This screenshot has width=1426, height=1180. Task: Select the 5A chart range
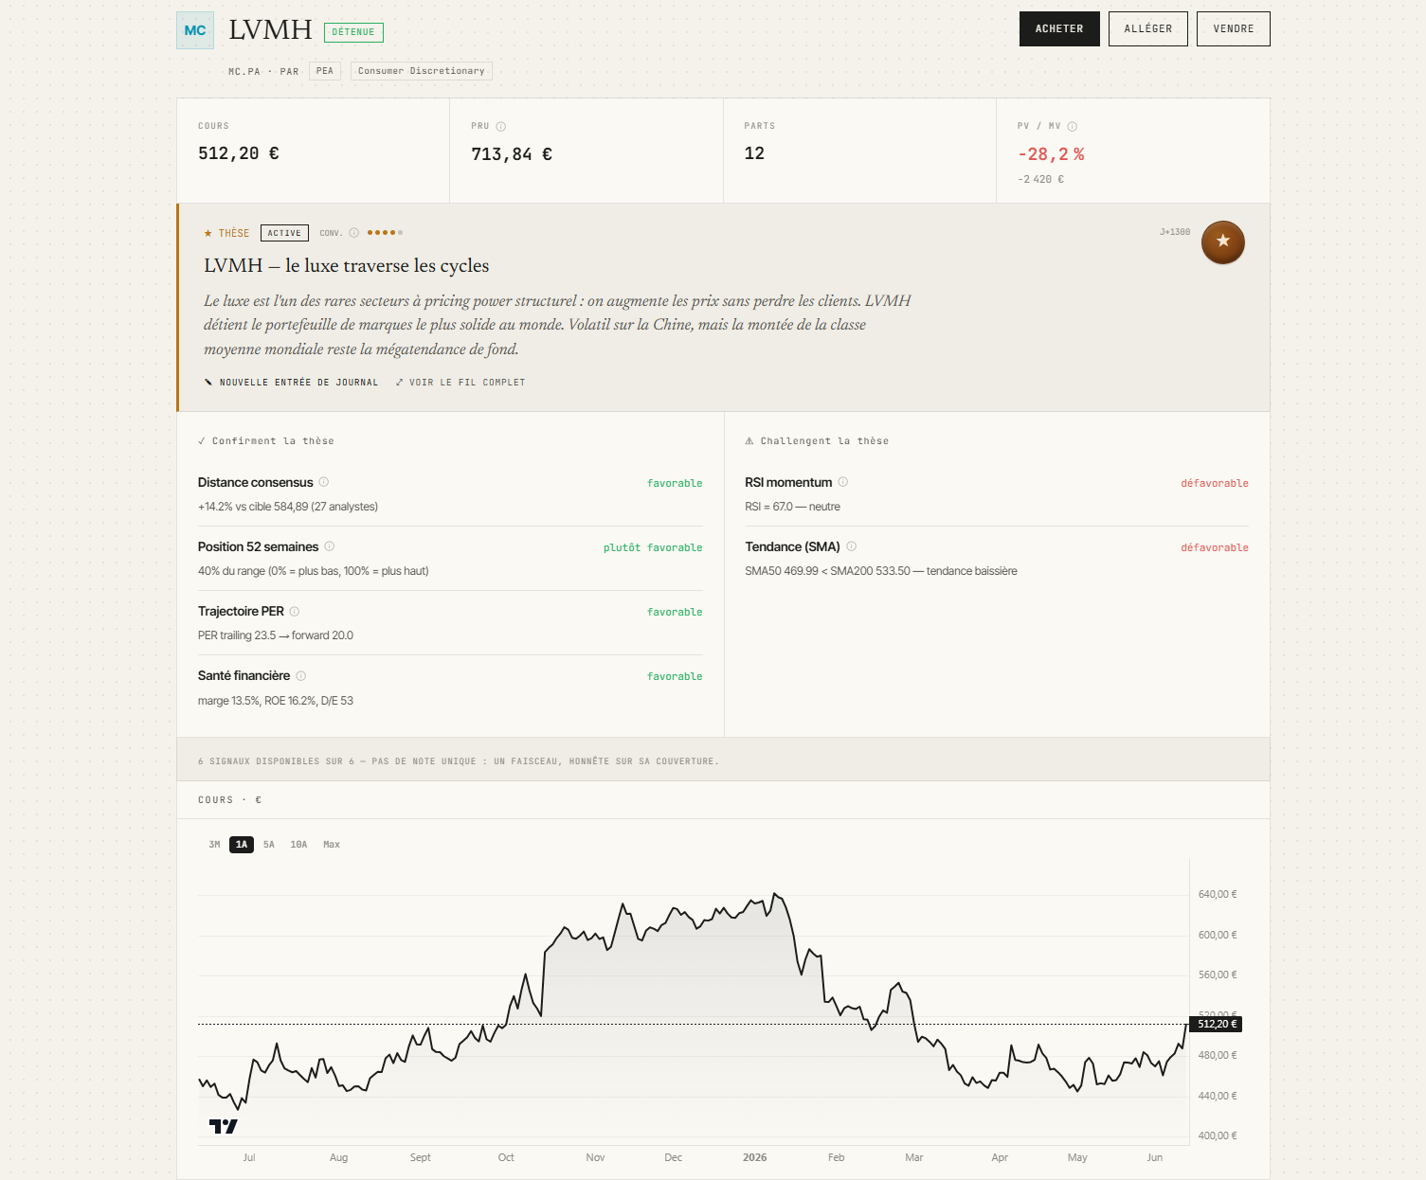tap(269, 844)
